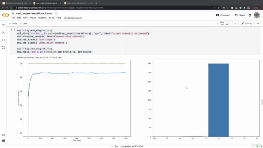The height and width of the screenshot is (148, 263).
Task: Click the Chrome Update button
Action: tap(256, 8)
